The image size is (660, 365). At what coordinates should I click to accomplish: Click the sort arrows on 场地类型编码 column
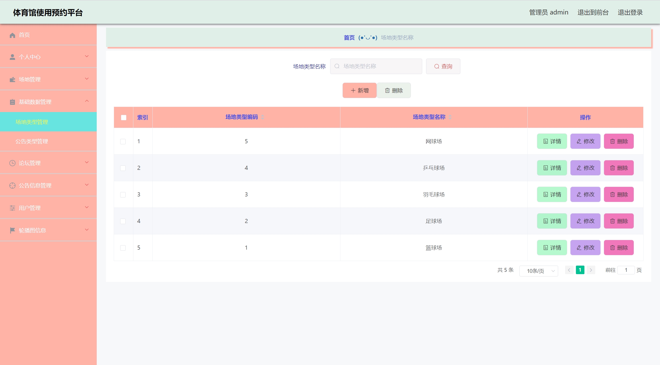pyautogui.click(x=263, y=117)
